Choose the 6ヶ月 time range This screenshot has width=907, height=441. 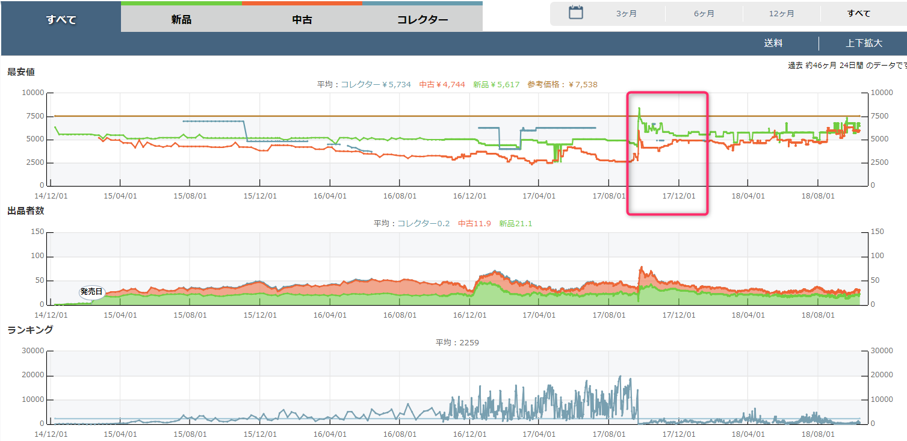click(704, 13)
